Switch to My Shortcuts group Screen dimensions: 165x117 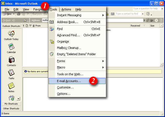pos(11,104)
